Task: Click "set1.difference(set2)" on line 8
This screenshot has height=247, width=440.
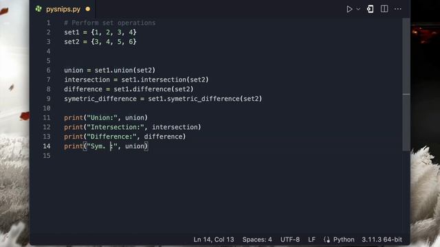Action: pos(153,89)
